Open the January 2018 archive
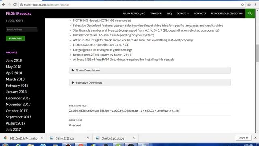The height and width of the screenshot is (146, 259). click(x=16, y=92)
